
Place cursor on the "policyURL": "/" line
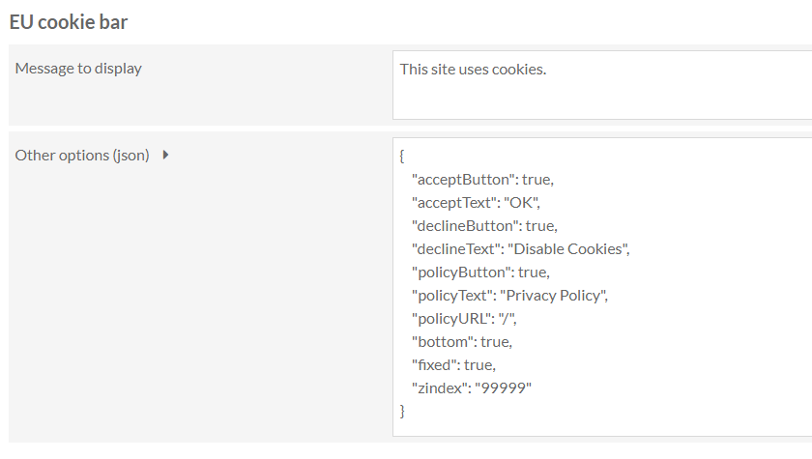tap(464, 319)
